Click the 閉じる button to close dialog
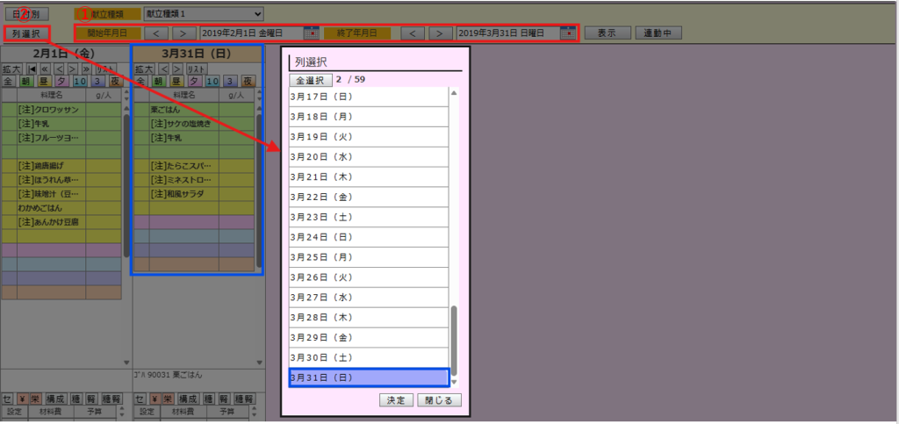Screen dimensions: 899x424 [439, 400]
